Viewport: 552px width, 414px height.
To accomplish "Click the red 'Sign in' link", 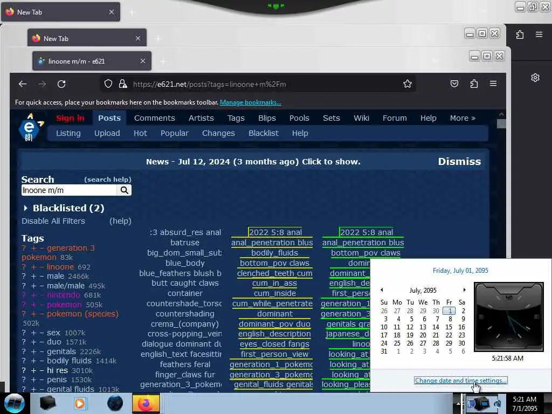I will click(71, 118).
